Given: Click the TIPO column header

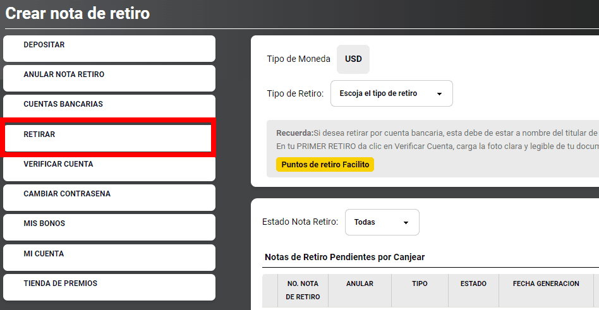Looking at the screenshot, I should coord(420,290).
